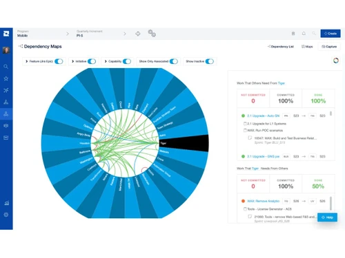Toggle the Feature switch
The image size is (345, 258).
pos(59,61)
